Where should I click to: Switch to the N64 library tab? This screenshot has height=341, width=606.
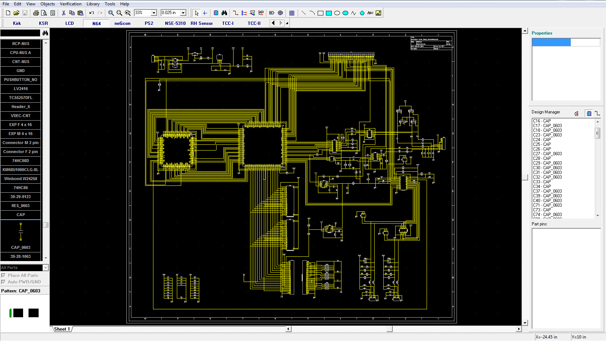coord(96,23)
